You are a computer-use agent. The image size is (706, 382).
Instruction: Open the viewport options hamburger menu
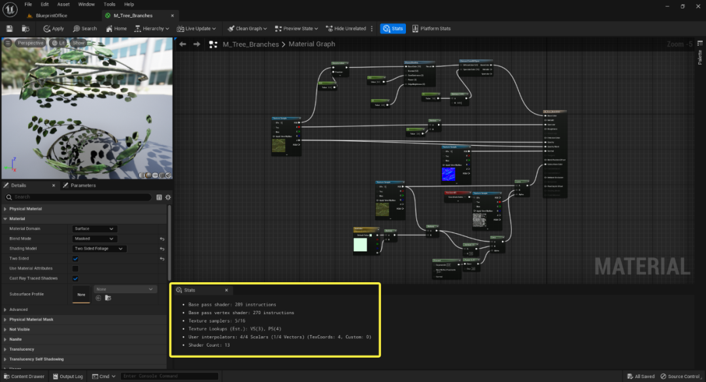tap(8, 42)
